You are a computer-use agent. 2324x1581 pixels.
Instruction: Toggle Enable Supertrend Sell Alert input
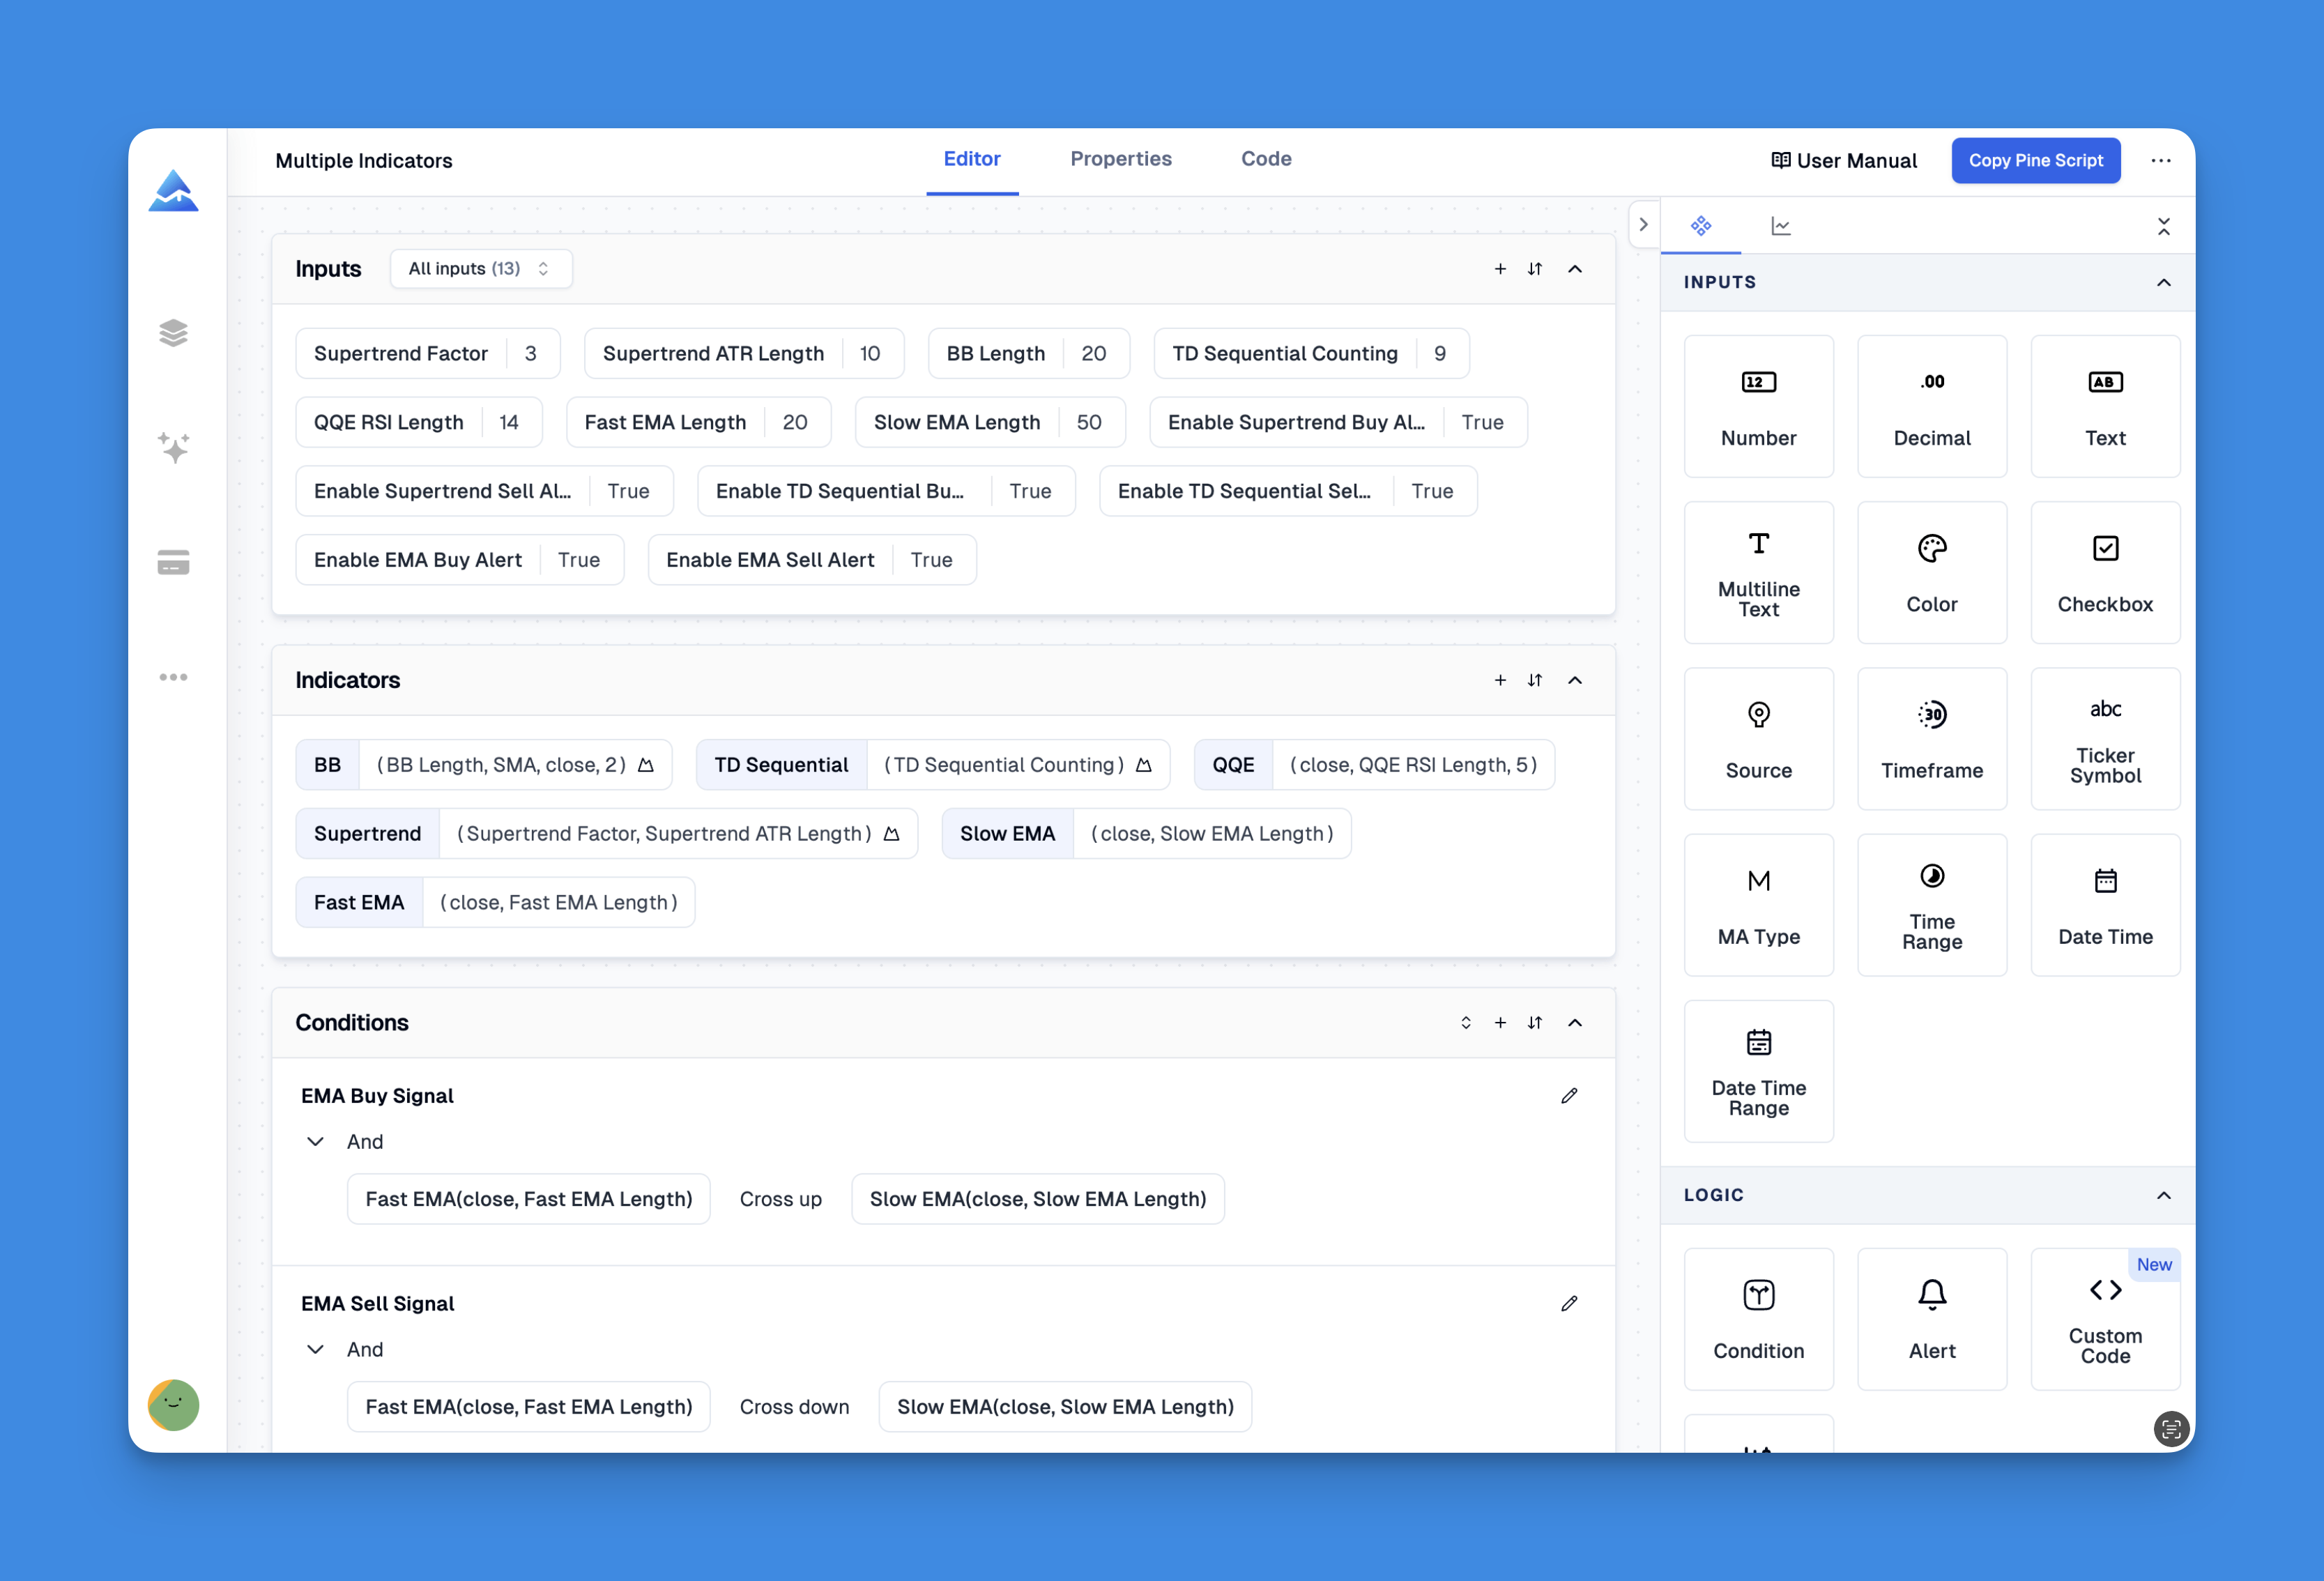[x=484, y=491]
